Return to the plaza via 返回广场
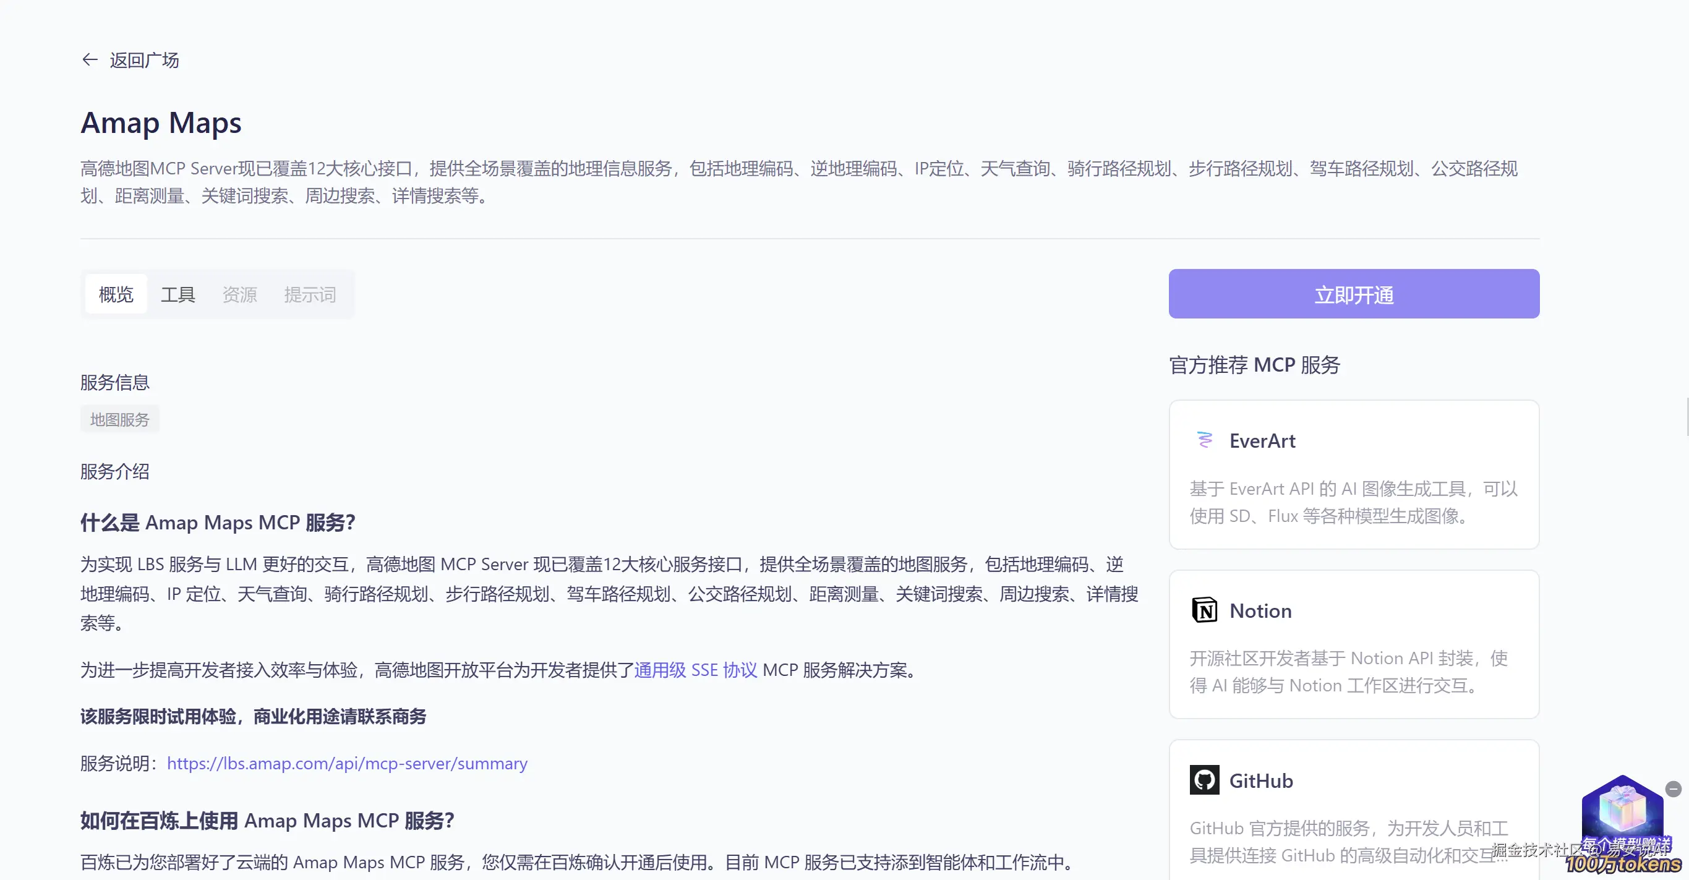Screen dimensions: 1689x880 (x=143, y=61)
